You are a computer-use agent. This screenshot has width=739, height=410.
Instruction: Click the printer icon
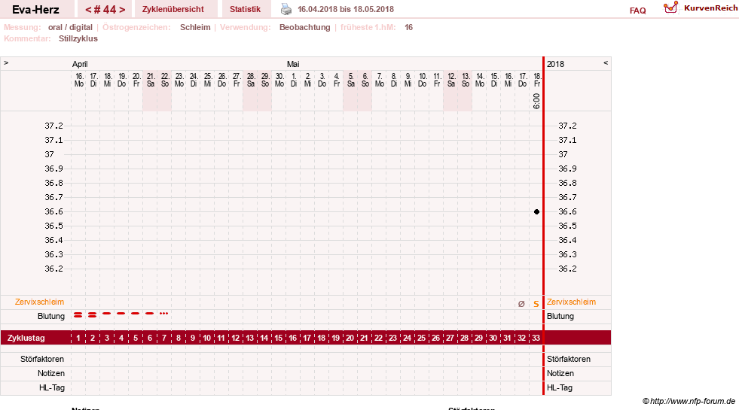pyautogui.click(x=286, y=9)
